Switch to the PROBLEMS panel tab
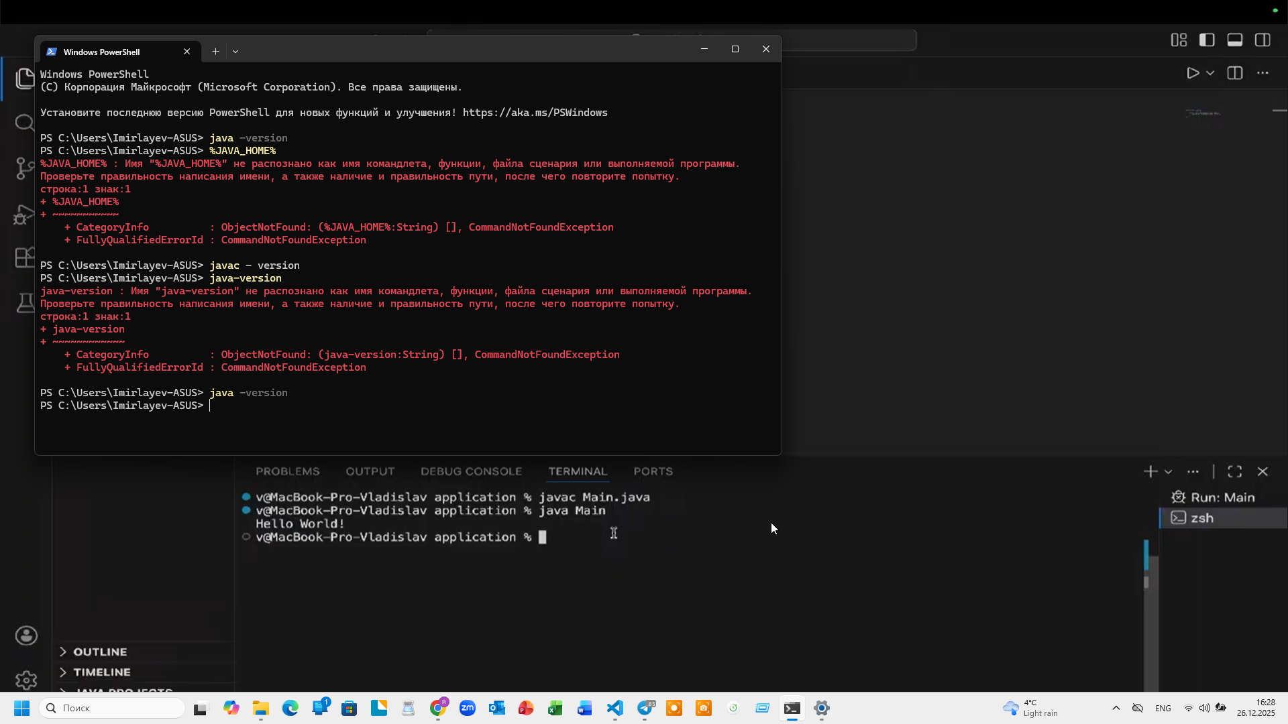 pos(287,471)
